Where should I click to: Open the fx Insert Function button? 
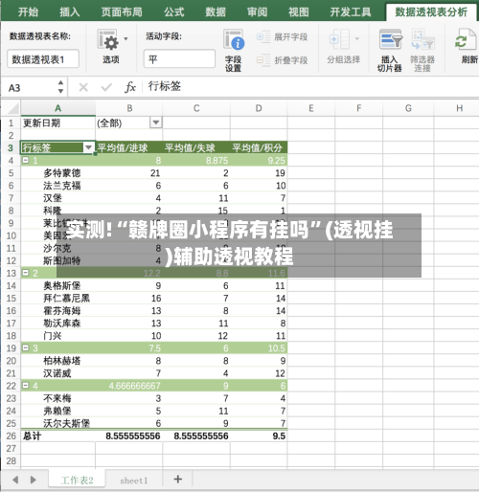click(x=130, y=87)
